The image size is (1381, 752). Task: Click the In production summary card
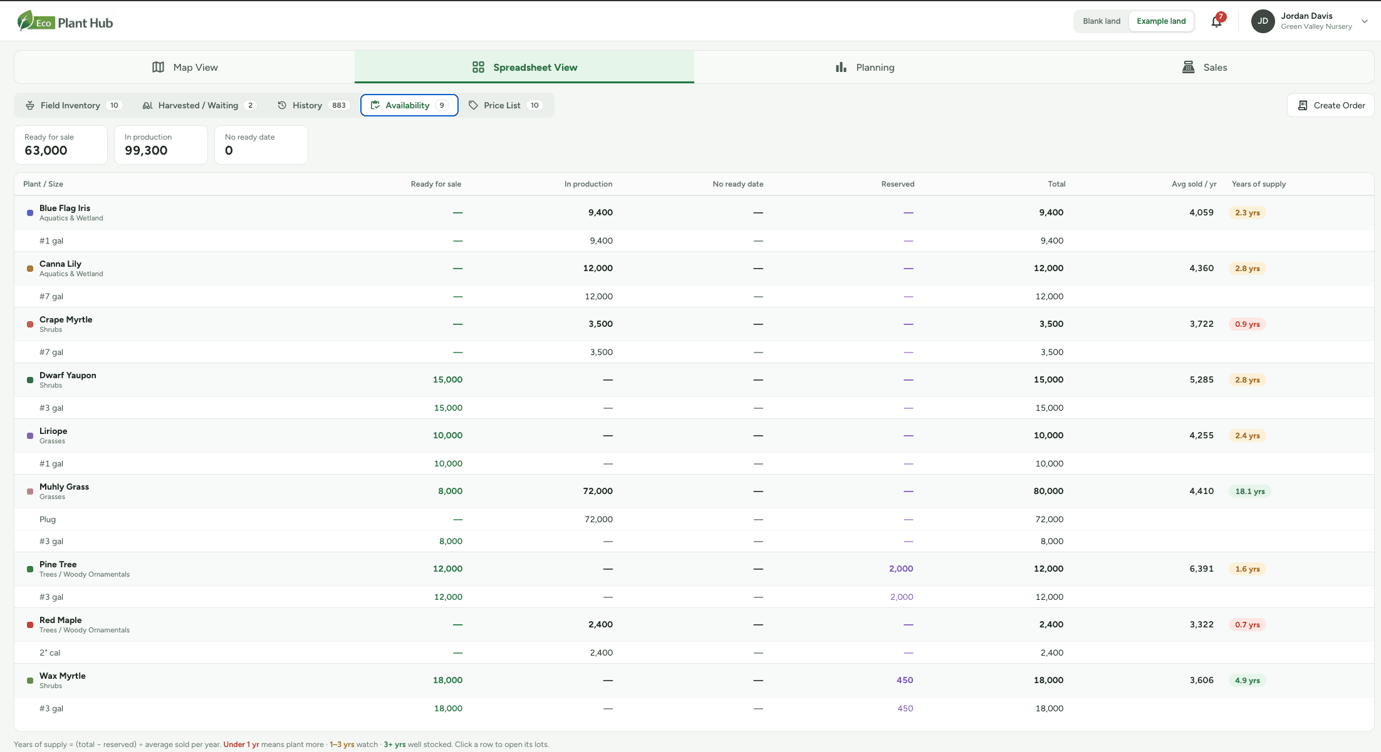tap(161, 145)
